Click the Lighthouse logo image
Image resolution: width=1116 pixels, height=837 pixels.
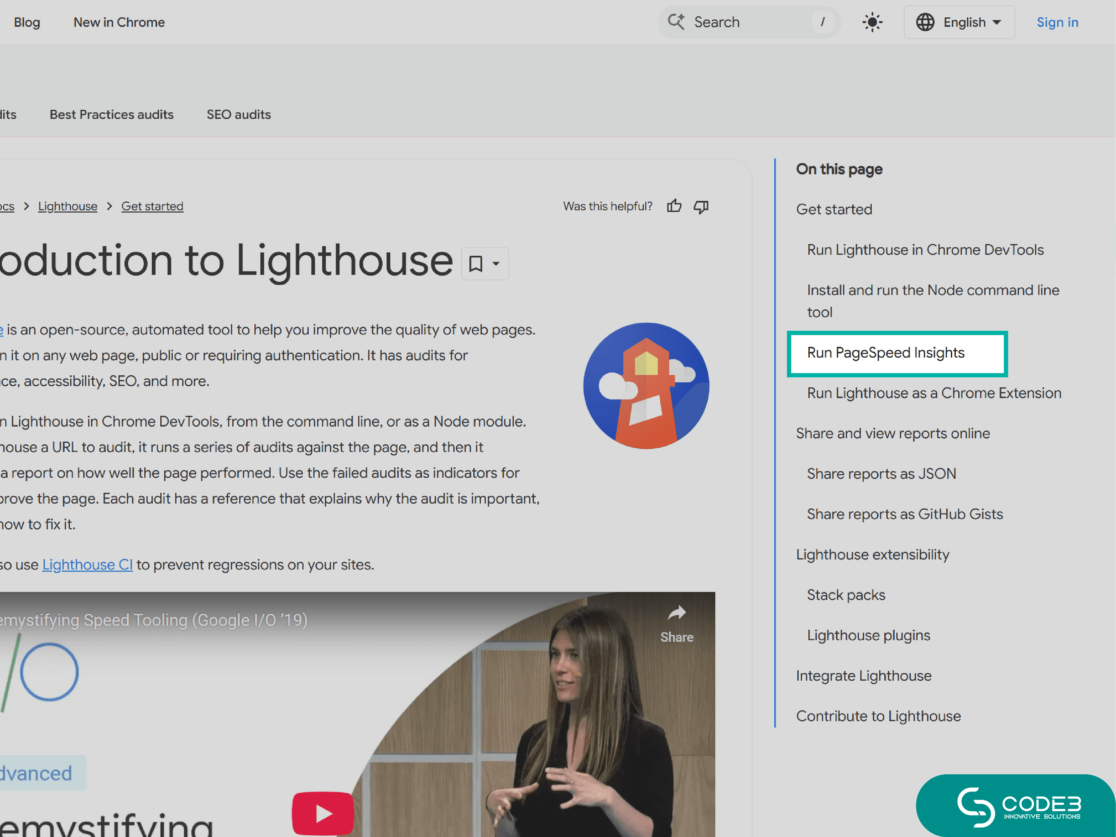click(x=646, y=386)
